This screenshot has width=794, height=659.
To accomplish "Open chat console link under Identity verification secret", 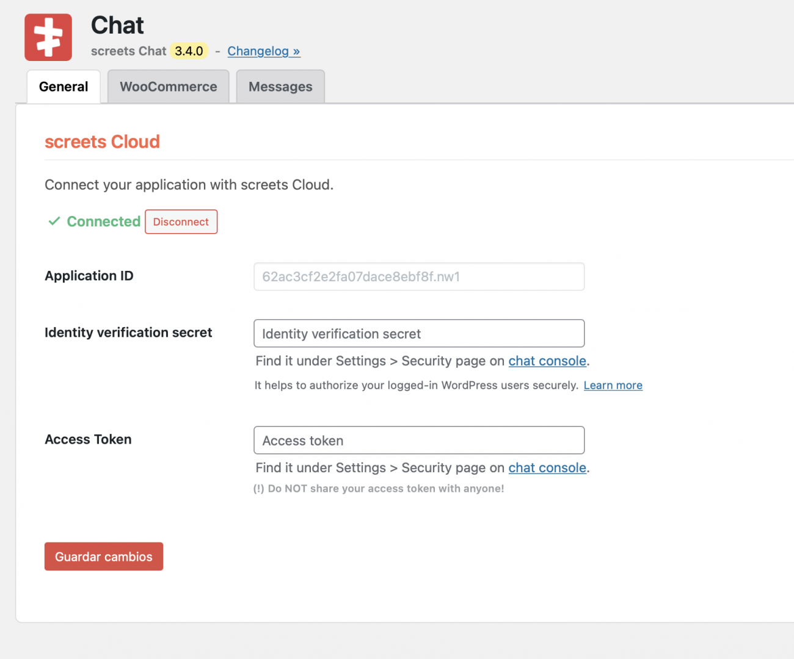I will pos(547,361).
